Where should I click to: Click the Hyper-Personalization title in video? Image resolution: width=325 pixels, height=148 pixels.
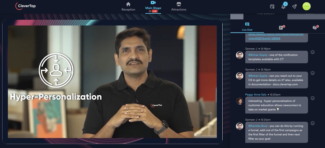(56, 97)
